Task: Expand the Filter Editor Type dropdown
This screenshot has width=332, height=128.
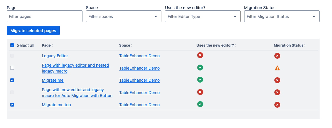Action: tap(203, 17)
